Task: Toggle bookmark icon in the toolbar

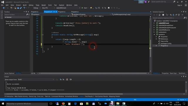Action: coord(109,8)
